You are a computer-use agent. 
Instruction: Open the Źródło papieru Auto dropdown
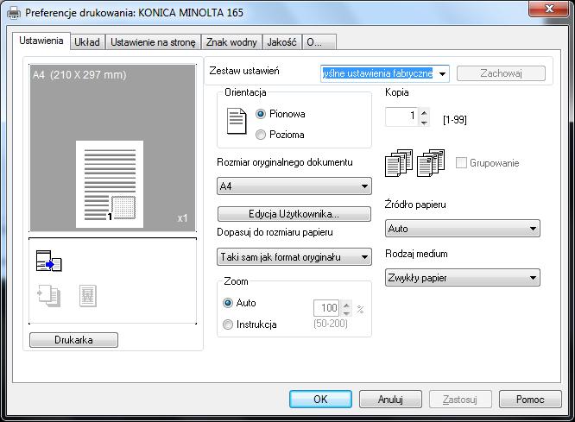463,229
